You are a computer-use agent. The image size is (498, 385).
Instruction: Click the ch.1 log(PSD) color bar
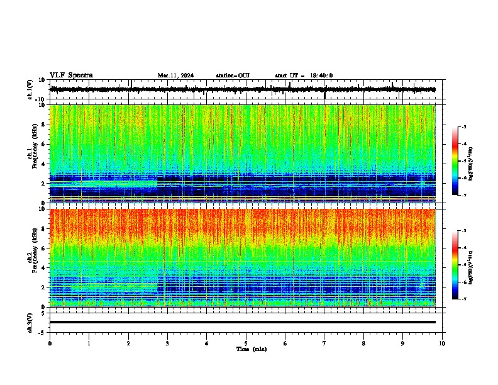tap(455, 161)
